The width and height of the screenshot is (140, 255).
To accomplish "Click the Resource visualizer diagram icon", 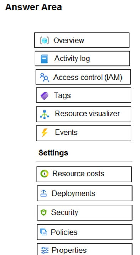I will [45, 114].
